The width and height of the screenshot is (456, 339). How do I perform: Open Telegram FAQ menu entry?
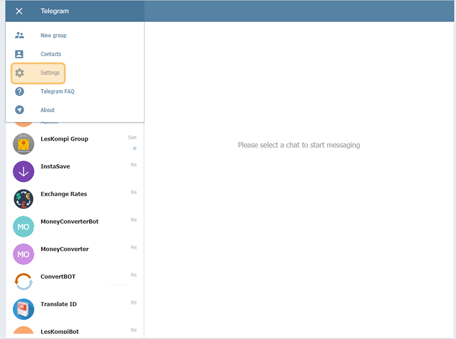(x=58, y=91)
